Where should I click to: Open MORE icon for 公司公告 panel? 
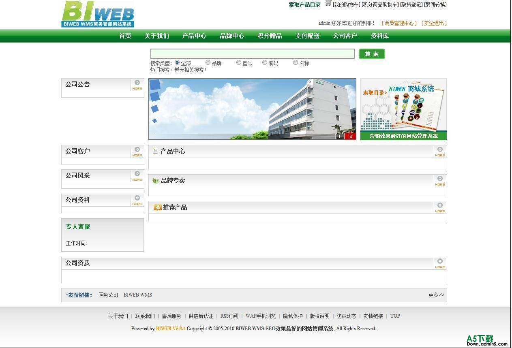tap(137, 85)
